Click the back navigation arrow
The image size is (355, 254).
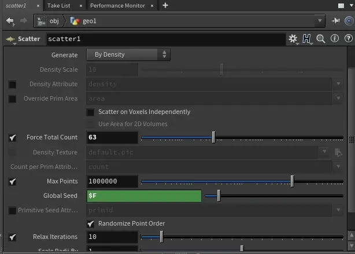(x=9, y=21)
